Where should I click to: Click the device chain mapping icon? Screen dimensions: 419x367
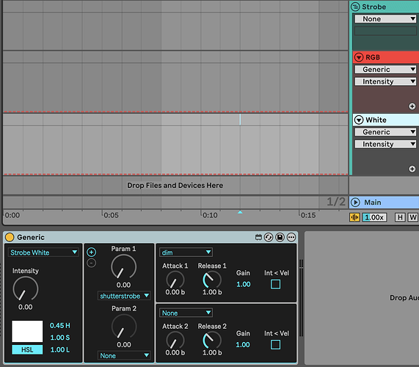click(x=258, y=237)
